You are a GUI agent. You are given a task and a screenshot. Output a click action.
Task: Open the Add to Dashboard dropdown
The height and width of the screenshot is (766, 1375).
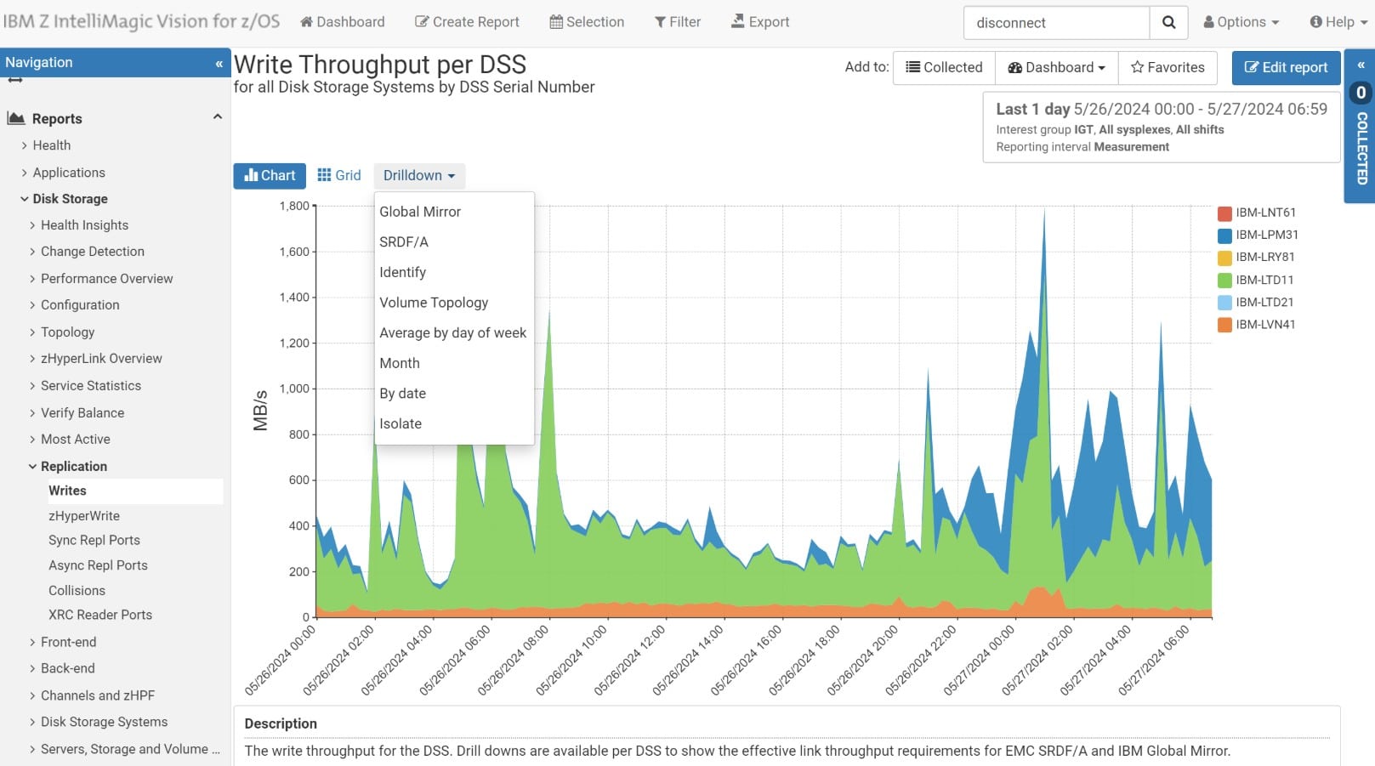click(1056, 67)
